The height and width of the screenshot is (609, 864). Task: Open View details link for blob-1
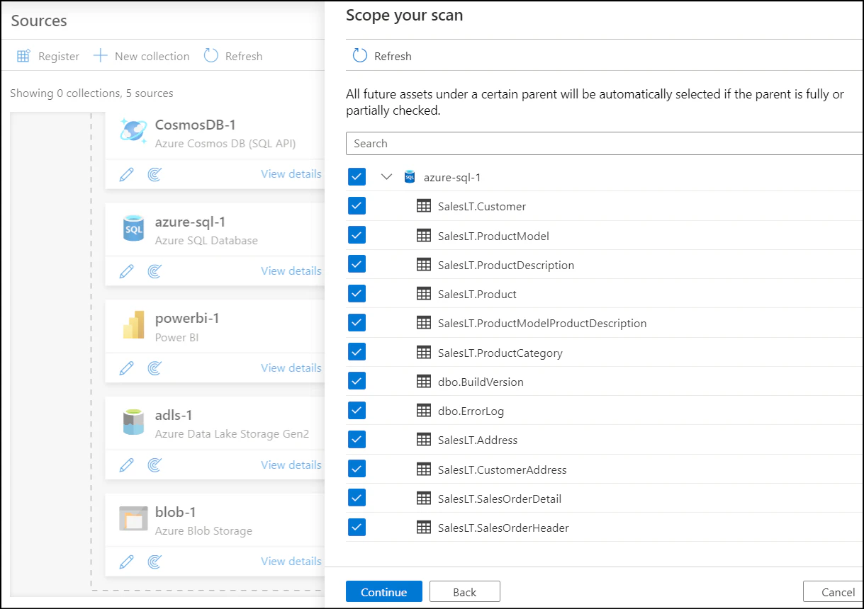pos(291,561)
